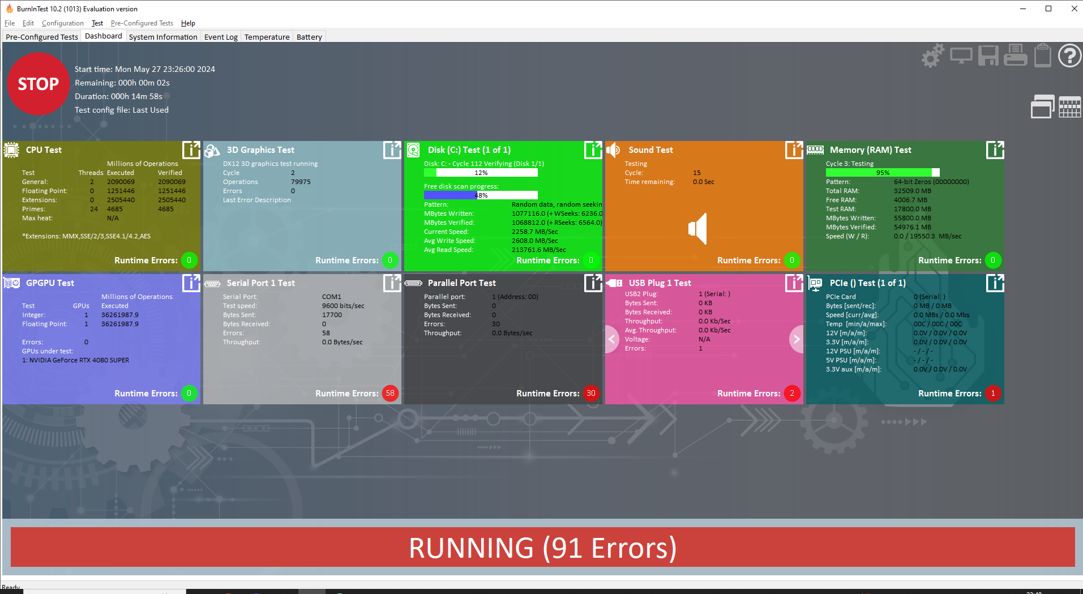This screenshot has height=594, width=1083.
Task: Open the Configuration menu
Action: tap(63, 23)
